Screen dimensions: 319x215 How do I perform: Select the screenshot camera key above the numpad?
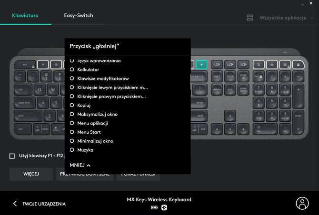click(272, 65)
